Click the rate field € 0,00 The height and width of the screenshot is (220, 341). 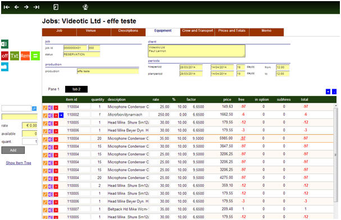(30, 125)
